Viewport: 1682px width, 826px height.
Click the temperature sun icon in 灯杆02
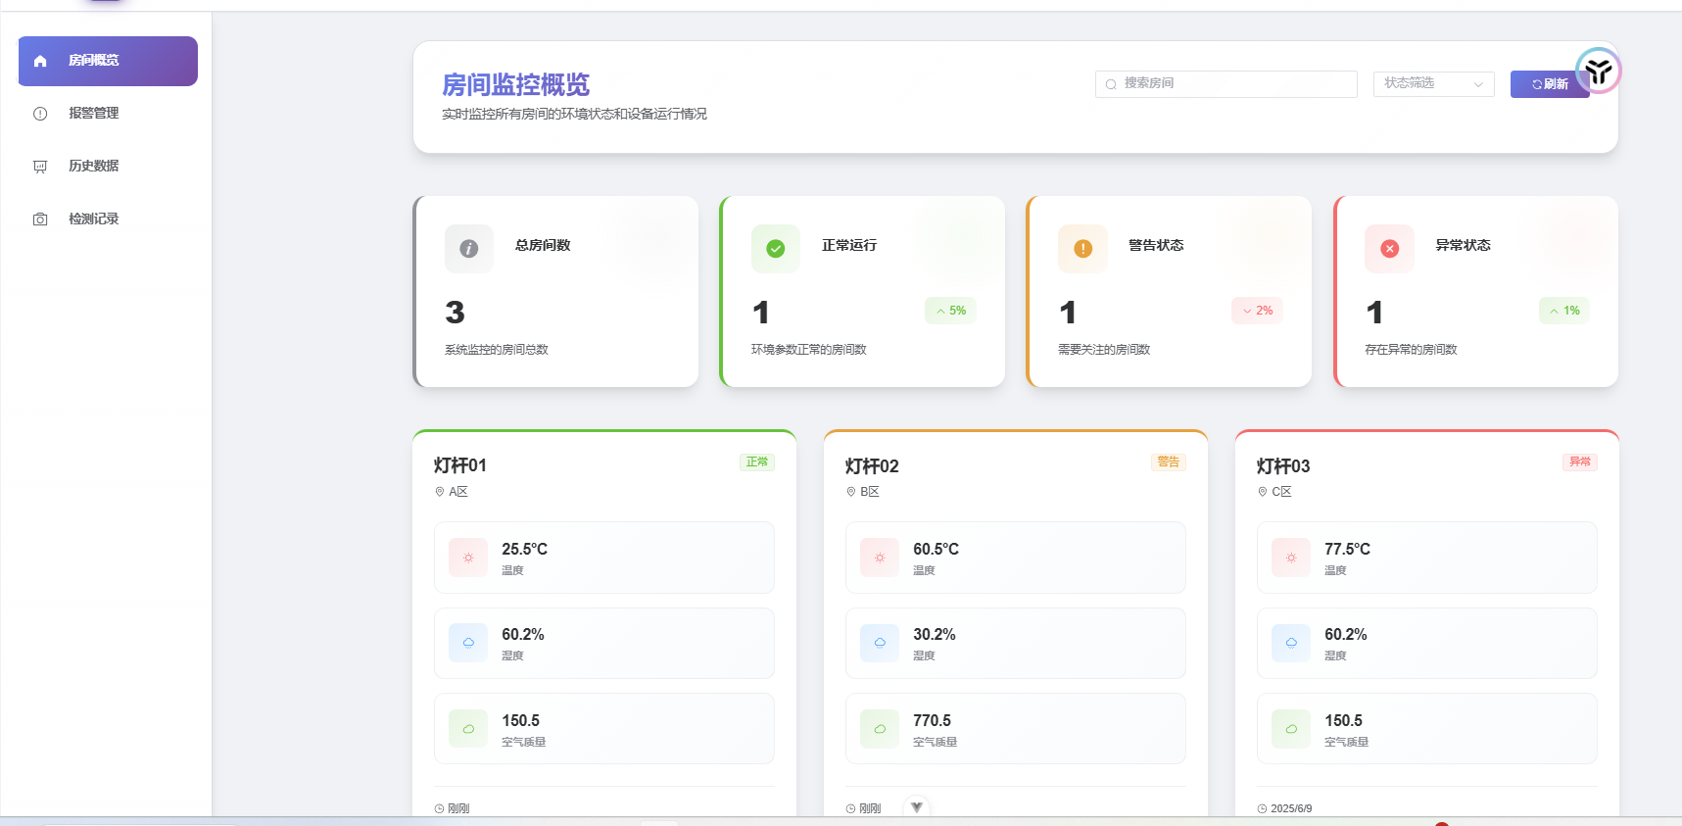pos(880,558)
